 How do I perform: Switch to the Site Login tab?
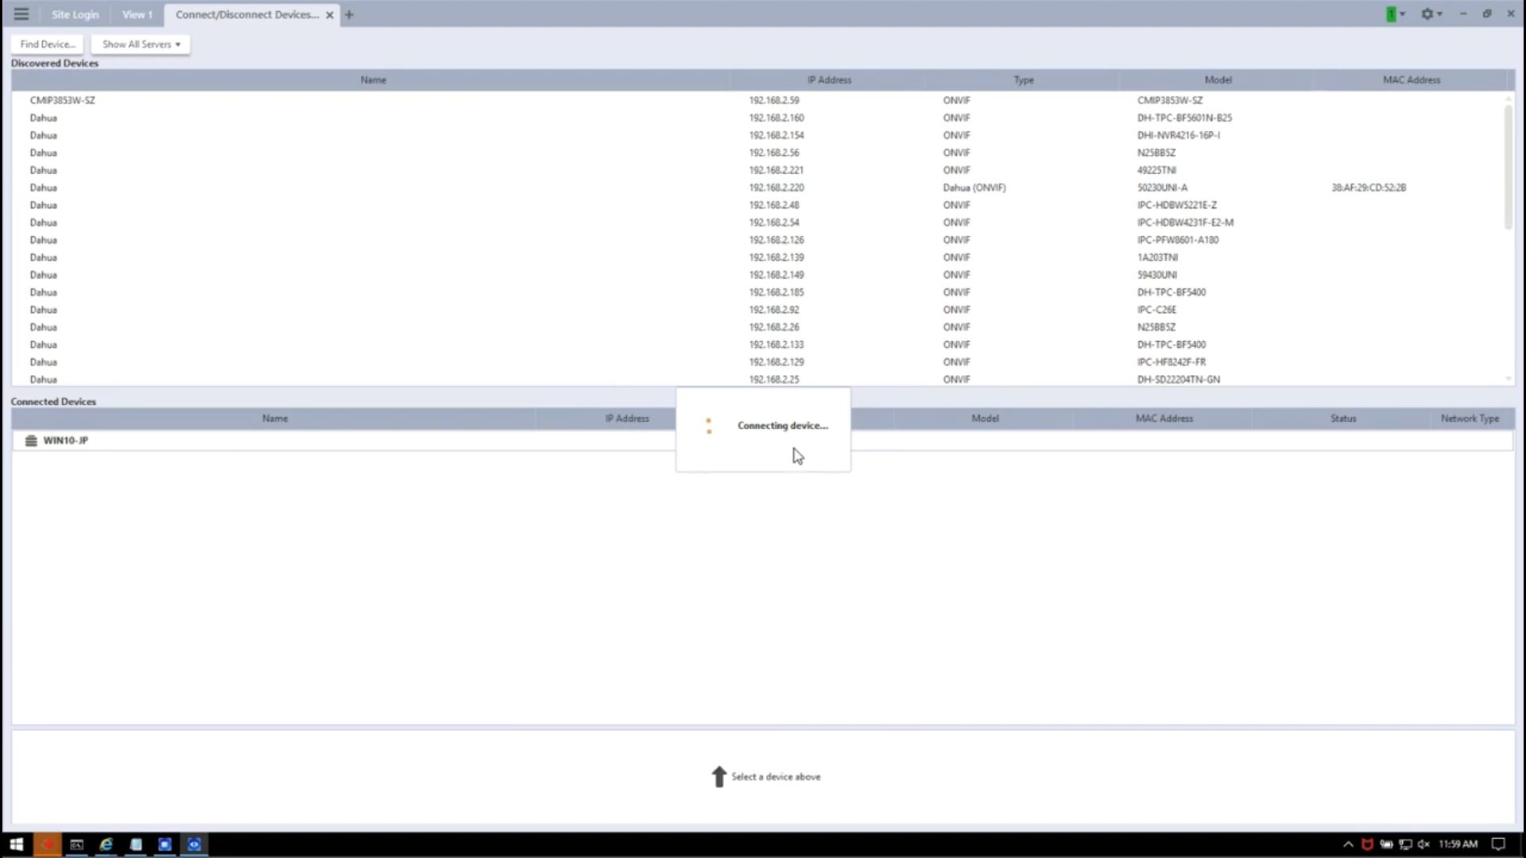click(75, 14)
